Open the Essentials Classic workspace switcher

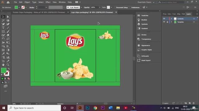146,2
